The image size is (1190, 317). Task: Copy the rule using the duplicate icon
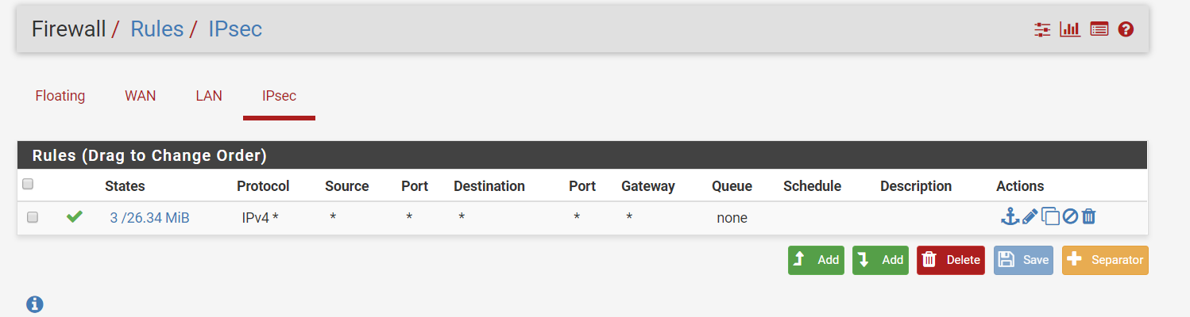[x=1050, y=216]
